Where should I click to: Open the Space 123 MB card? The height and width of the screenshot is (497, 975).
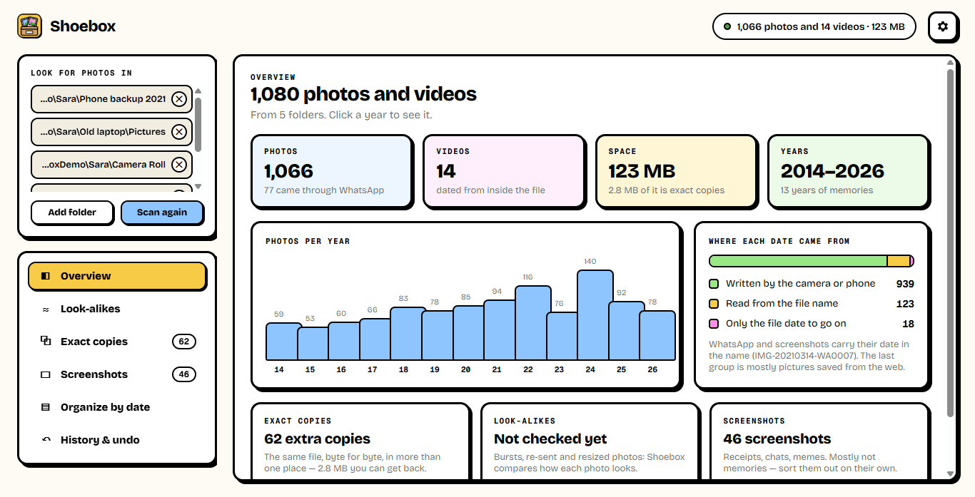pyautogui.click(x=676, y=171)
